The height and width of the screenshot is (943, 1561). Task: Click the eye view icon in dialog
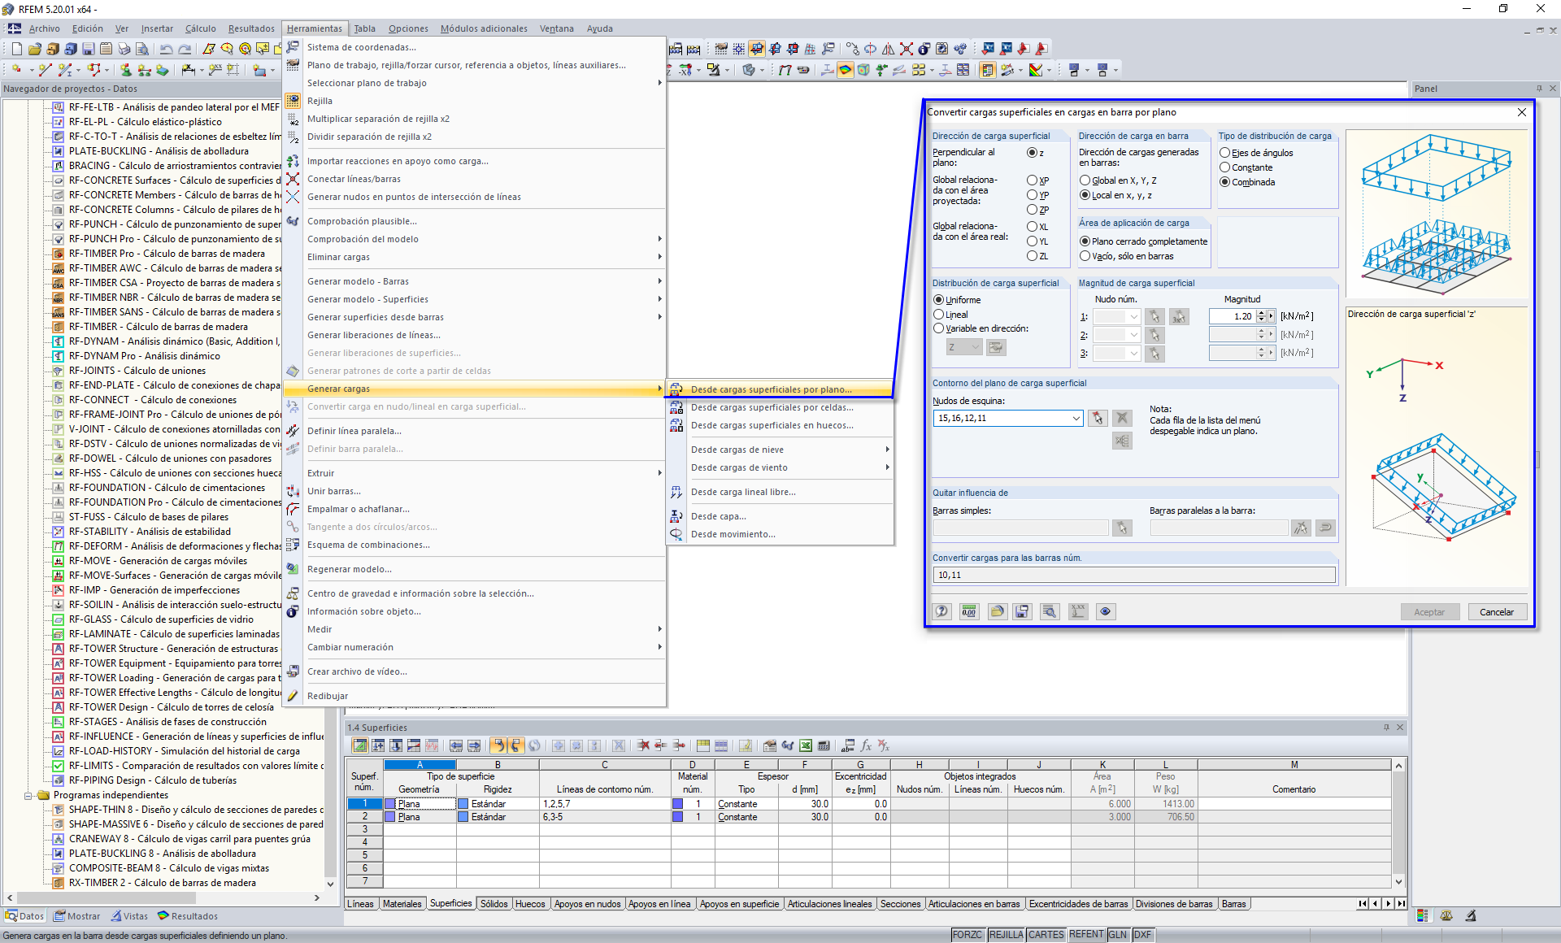point(1105,611)
